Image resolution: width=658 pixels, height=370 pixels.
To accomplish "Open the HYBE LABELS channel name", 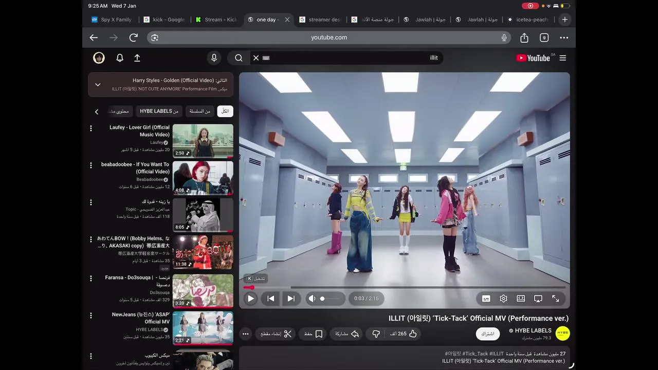I will click(x=533, y=330).
